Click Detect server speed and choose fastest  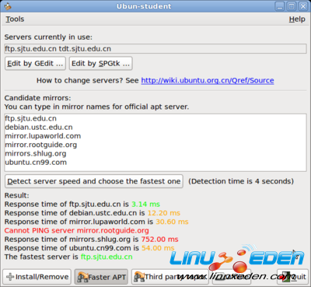tap(94, 181)
